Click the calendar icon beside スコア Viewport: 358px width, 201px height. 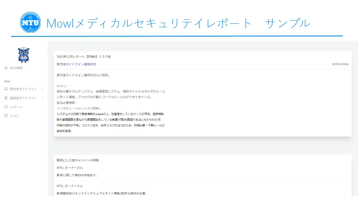pos(6,116)
